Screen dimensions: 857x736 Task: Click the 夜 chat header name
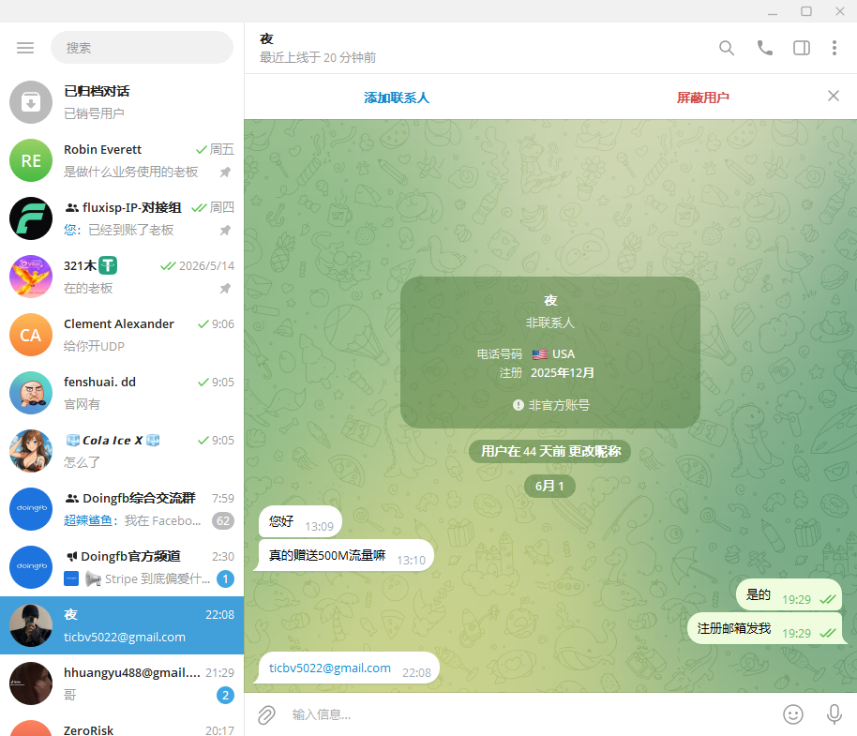coord(266,38)
